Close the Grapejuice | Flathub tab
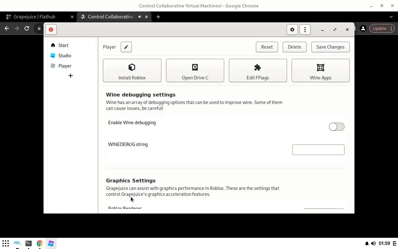 72,17
